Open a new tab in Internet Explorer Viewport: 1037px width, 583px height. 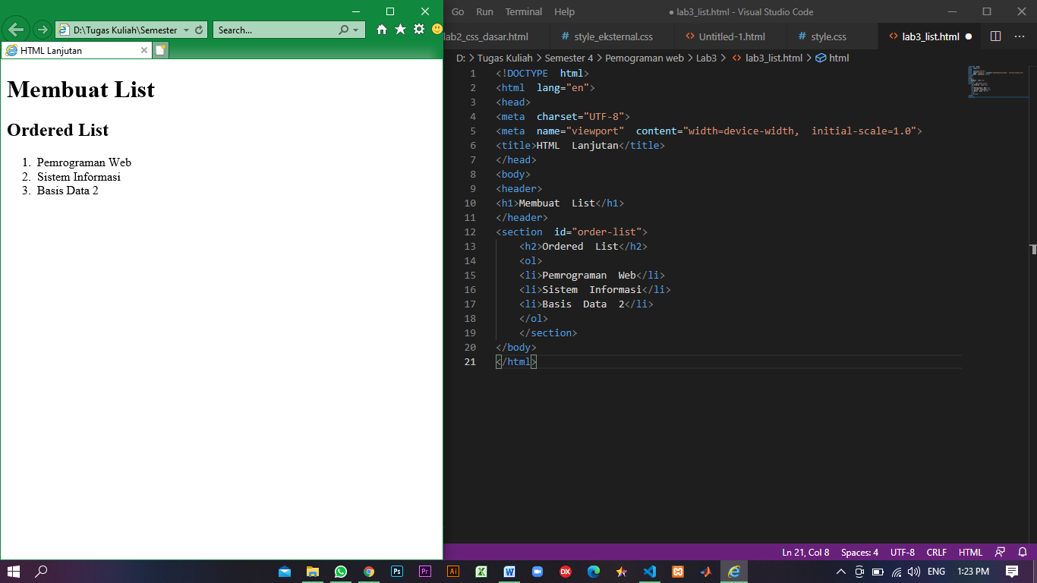coord(160,50)
